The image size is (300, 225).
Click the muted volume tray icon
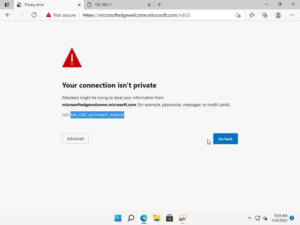(x=265, y=218)
